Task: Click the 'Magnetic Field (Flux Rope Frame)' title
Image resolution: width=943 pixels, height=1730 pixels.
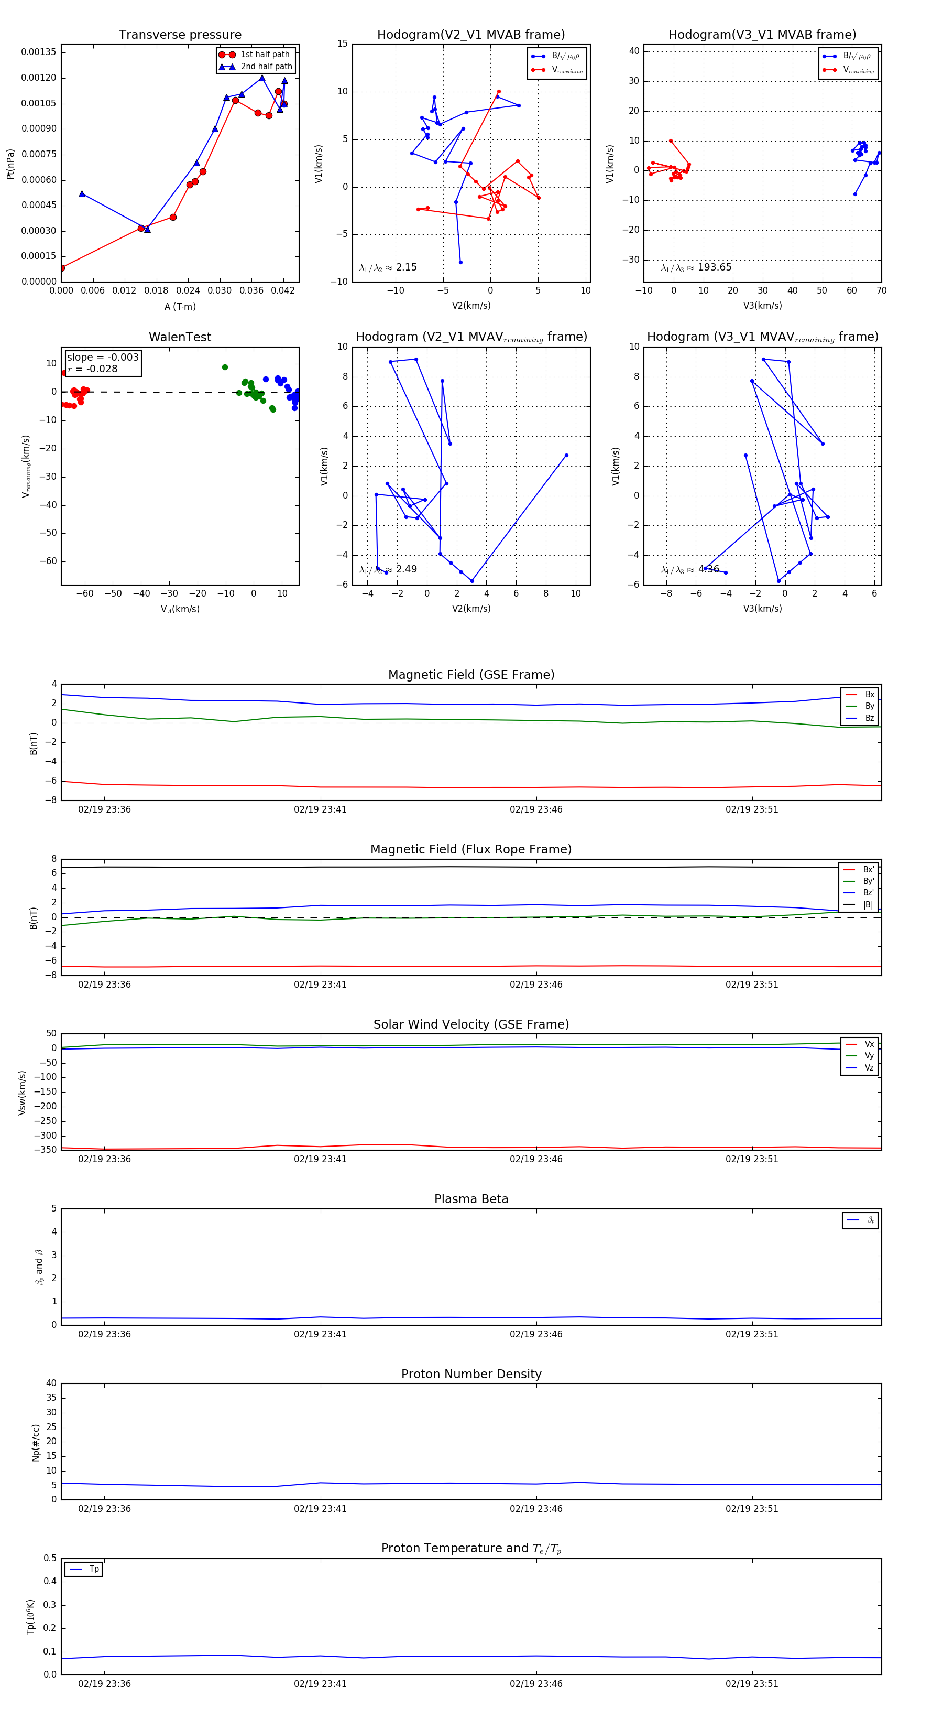Action: pos(471,850)
